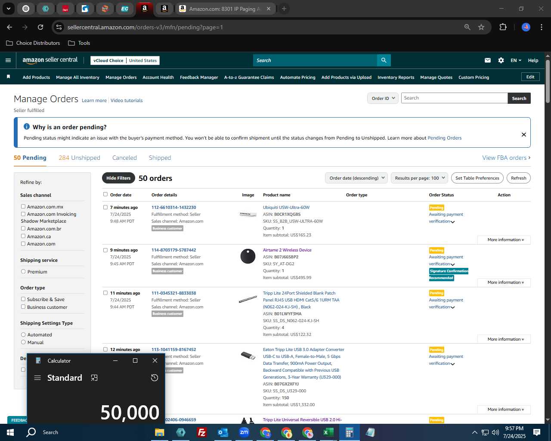Viewport: 551px width, 441px height.
Task: Select the Automated shipping settings type
Action: pyautogui.click(x=23, y=335)
